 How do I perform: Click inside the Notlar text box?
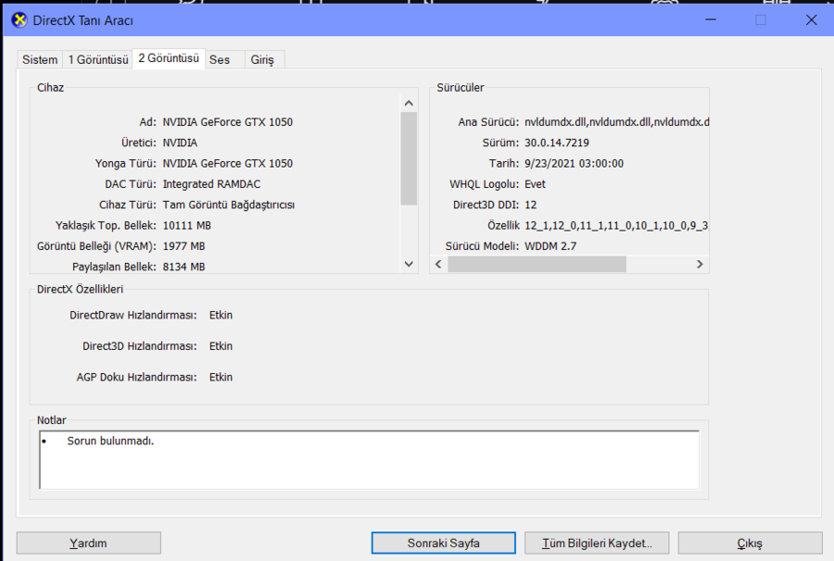tap(369, 460)
